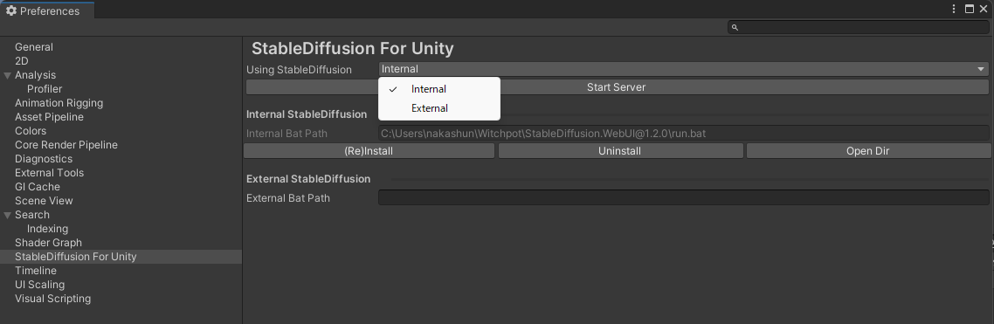This screenshot has width=994, height=324.
Task: Click the Start Server button
Action: 617,86
